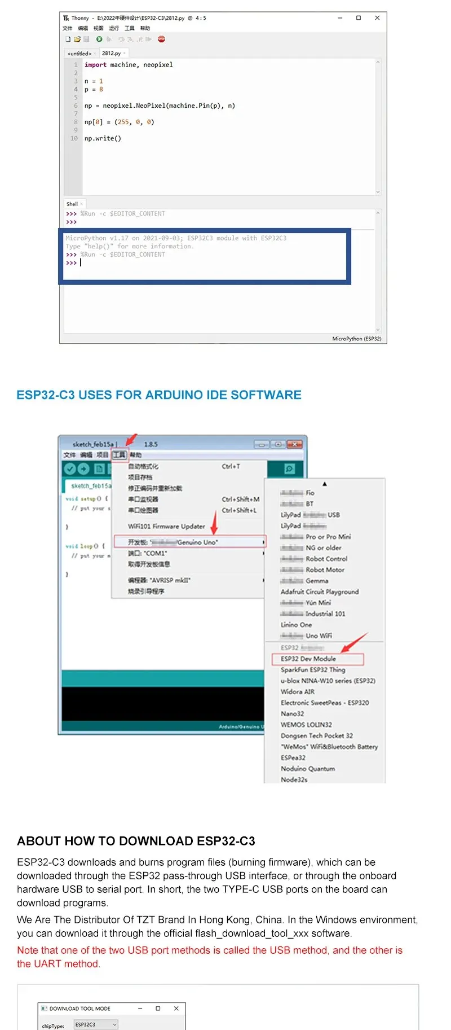Click Thonny debug bug icon
Viewport: 451px width, 1030px height.
pyautogui.click(x=109, y=39)
